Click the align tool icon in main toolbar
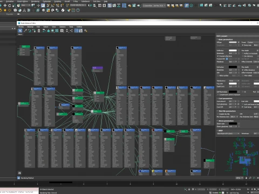 (x=94, y=5)
